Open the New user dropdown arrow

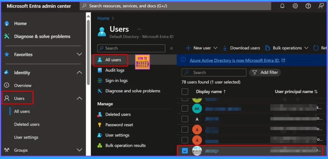click(x=215, y=48)
